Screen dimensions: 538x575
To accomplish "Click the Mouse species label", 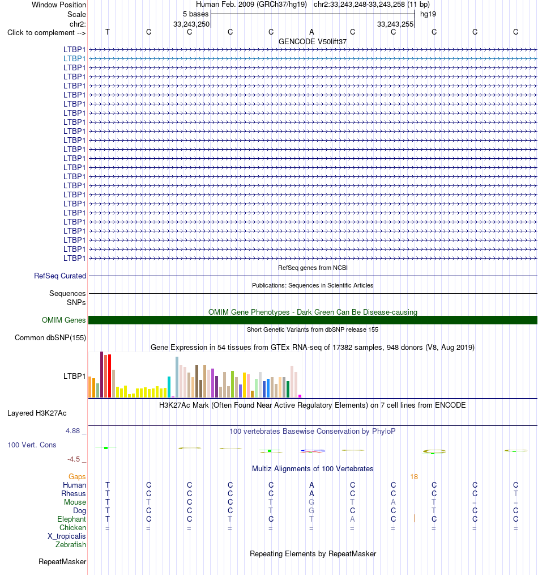I will tap(75, 502).
